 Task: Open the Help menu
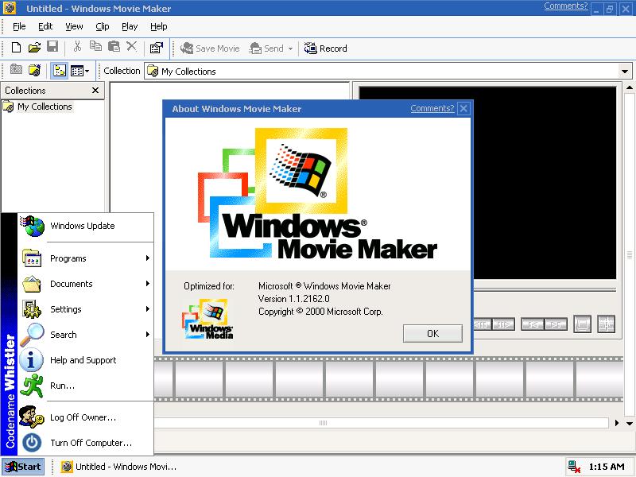click(x=158, y=26)
